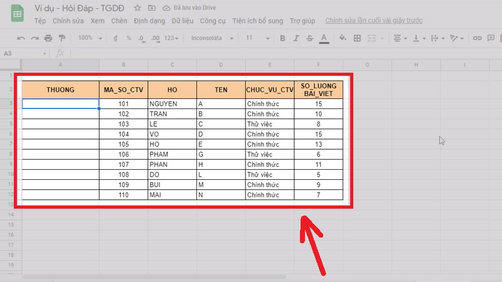
Task: Open the Dữ liệu menu
Action: (x=182, y=21)
